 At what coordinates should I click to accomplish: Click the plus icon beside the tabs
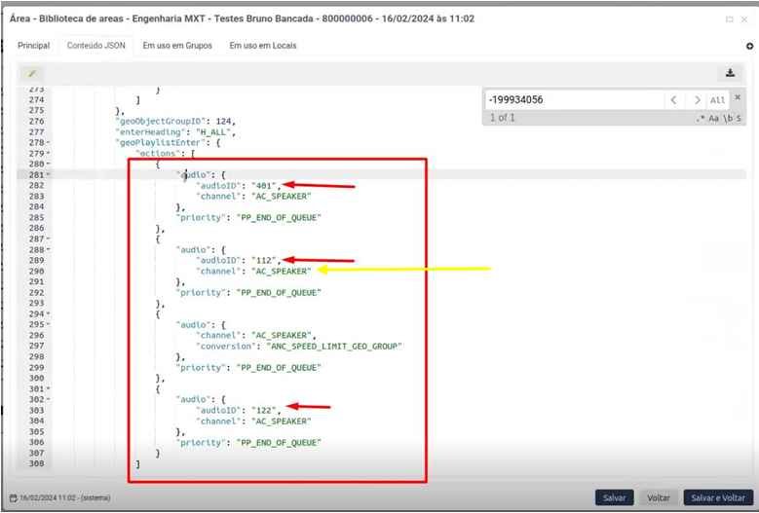coord(749,46)
